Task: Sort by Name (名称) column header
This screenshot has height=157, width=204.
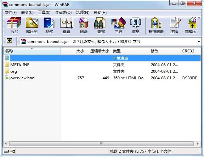Action: (x=32, y=51)
